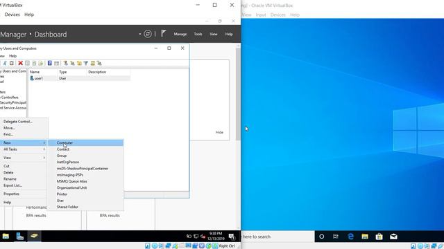This screenshot has width=444, height=249.
Task: Select Delete in context menu
Action: tap(23, 172)
